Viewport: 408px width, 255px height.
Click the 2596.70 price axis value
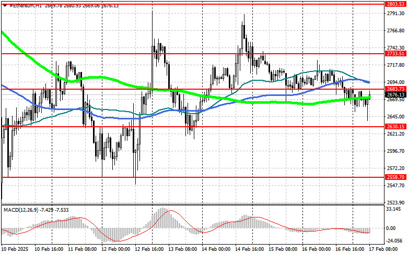click(396, 151)
